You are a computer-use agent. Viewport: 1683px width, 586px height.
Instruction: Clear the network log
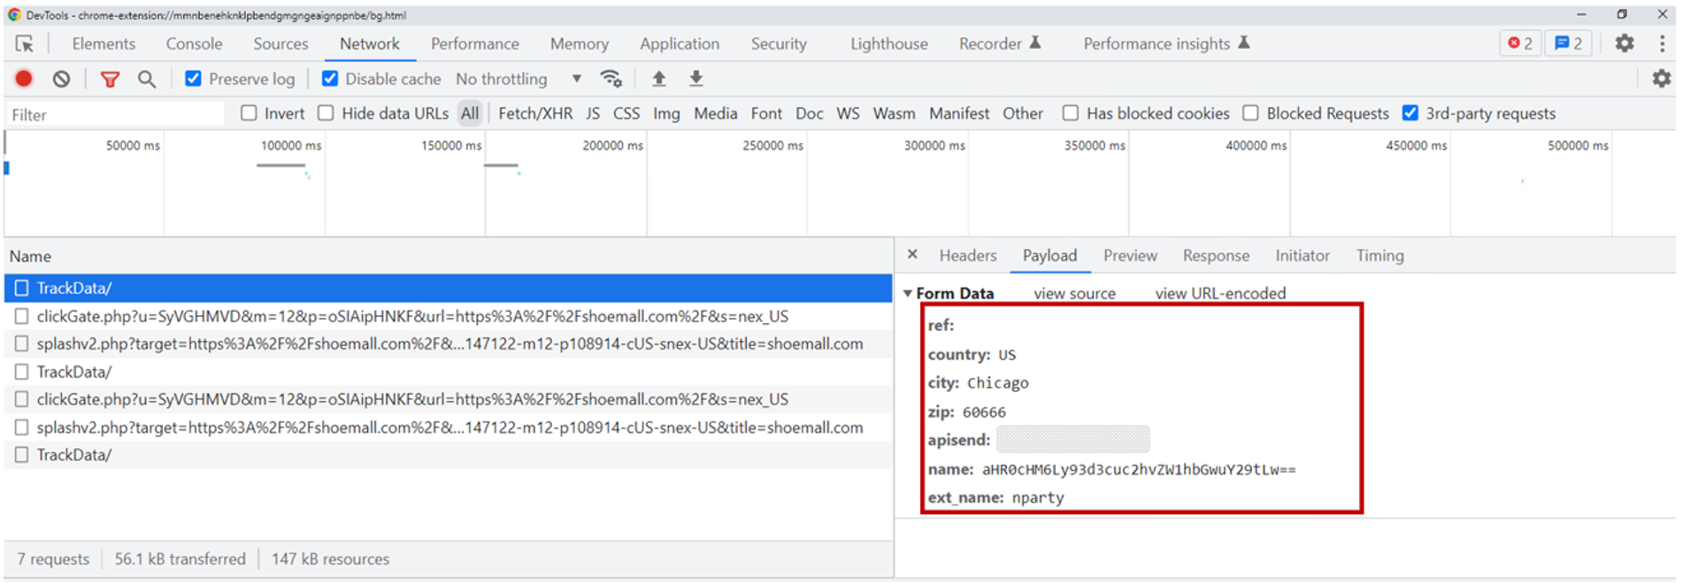click(61, 79)
